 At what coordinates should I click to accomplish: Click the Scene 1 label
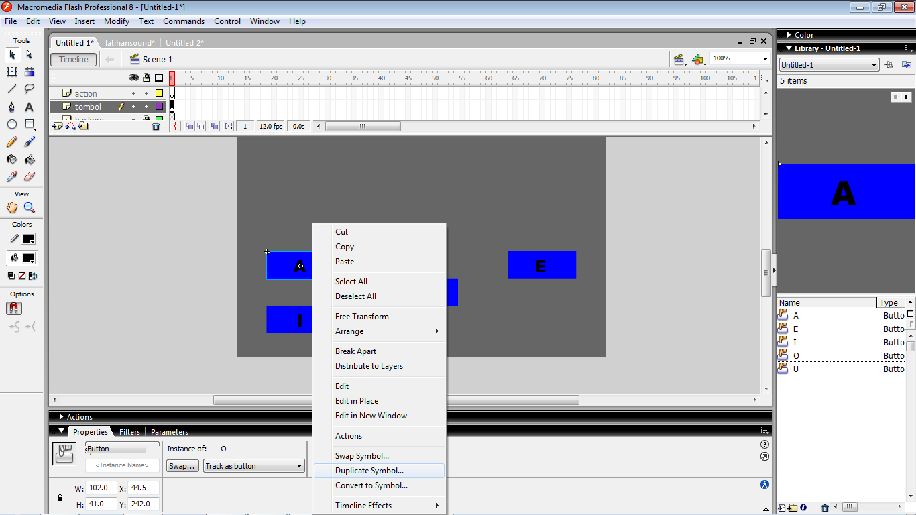[x=158, y=60]
